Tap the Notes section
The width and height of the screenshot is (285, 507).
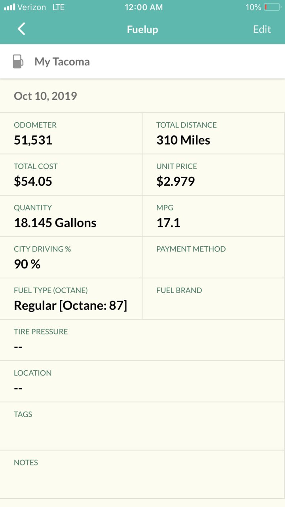142,475
